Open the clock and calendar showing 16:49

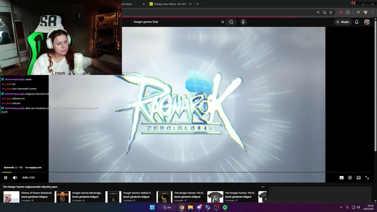[368, 207]
